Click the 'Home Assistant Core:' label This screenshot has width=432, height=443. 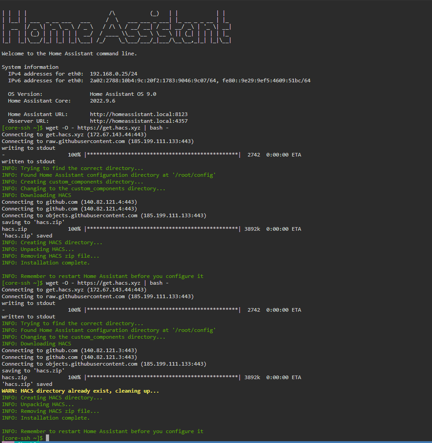[39, 101]
